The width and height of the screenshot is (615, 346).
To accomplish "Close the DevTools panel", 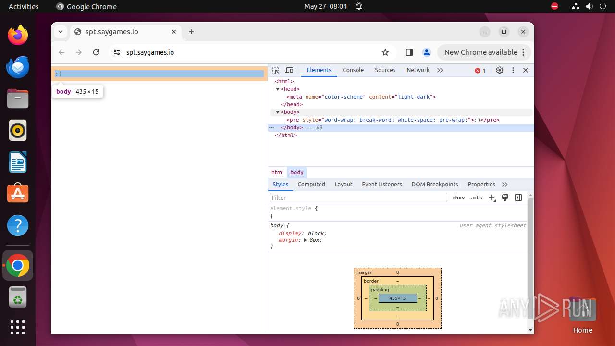I will coord(526,70).
